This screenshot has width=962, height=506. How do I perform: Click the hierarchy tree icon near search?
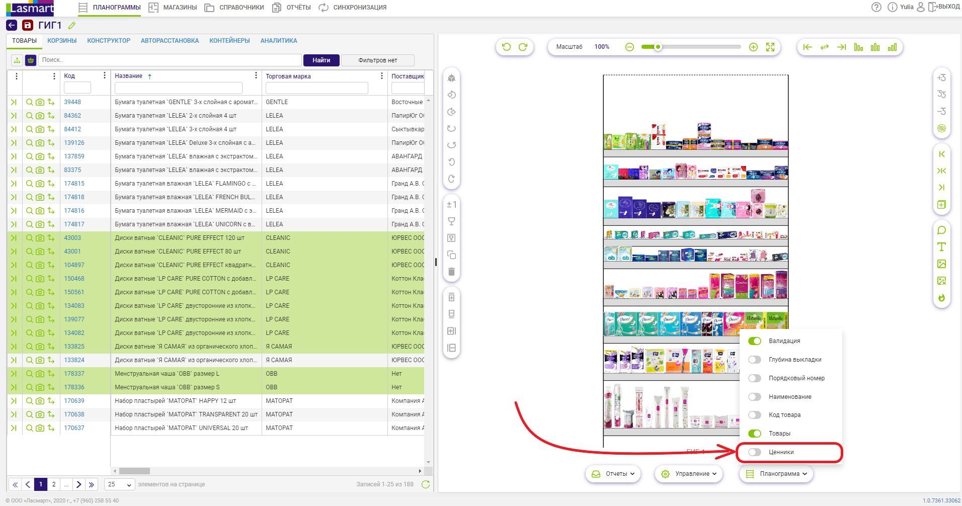(17, 60)
